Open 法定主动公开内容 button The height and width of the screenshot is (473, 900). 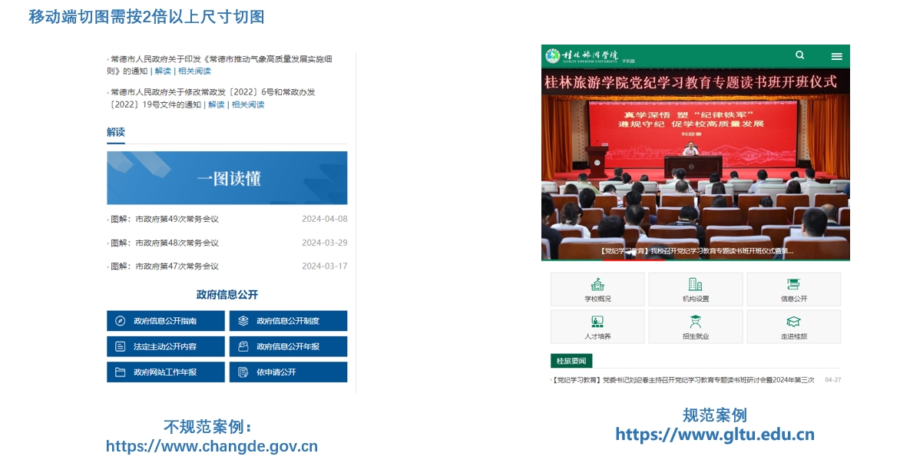165,346
